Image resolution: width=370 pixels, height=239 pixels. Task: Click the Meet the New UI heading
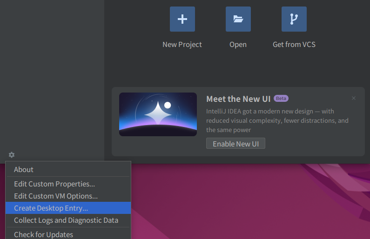(x=238, y=99)
